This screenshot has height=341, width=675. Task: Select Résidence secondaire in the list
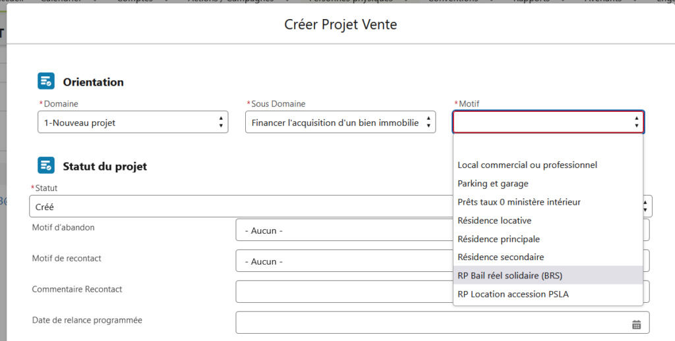pyautogui.click(x=500, y=257)
